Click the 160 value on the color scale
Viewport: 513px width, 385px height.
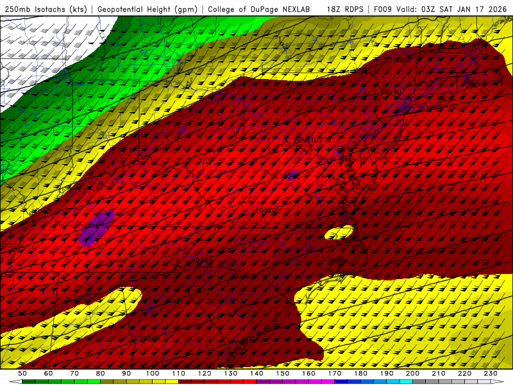click(308, 373)
